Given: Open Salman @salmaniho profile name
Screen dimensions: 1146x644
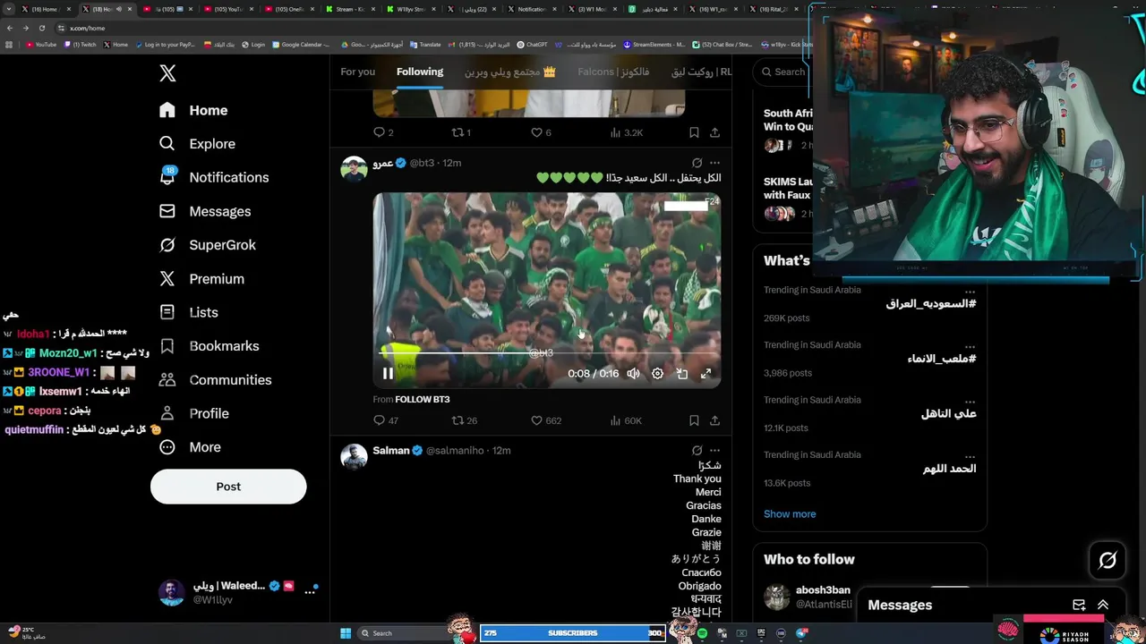Looking at the screenshot, I should pyautogui.click(x=391, y=451).
